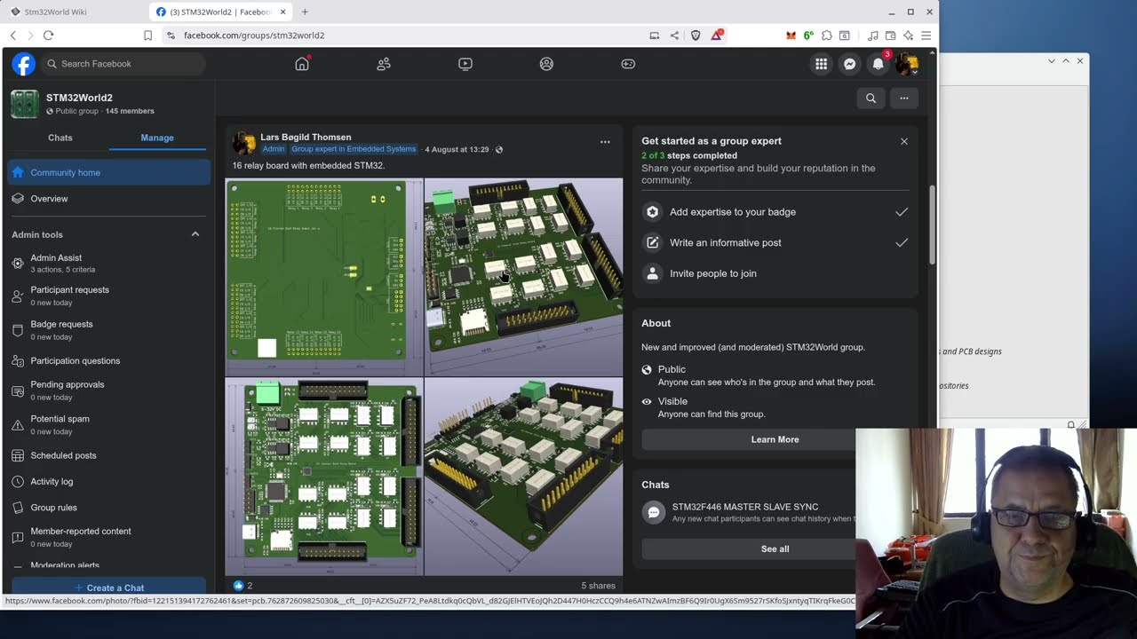Open Participant requests
The image size is (1137, 639).
(108, 296)
